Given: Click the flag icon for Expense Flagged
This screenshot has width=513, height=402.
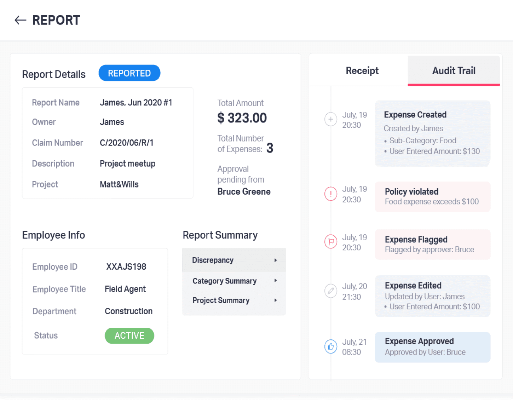Looking at the screenshot, I should pyautogui.click(x=331, y=242).
